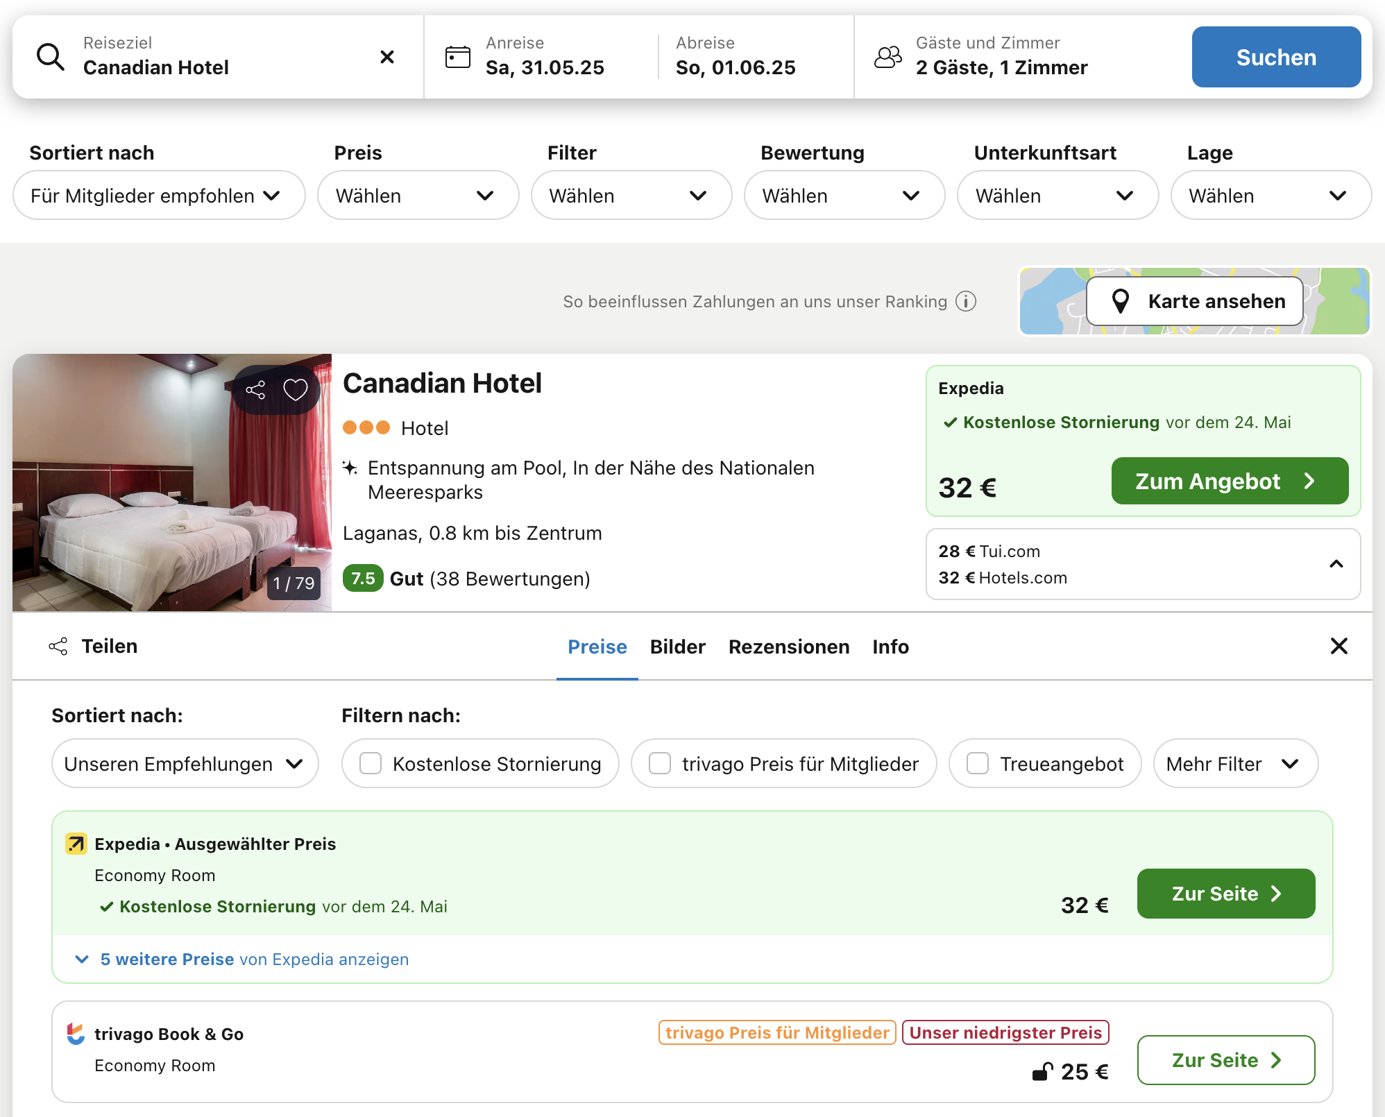Check the Treueangebot filter checkbox

pyautogui.click(x=978, y=764)
